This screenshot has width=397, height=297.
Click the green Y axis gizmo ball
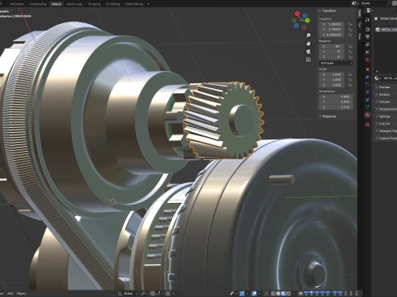[x=307, y=20]
